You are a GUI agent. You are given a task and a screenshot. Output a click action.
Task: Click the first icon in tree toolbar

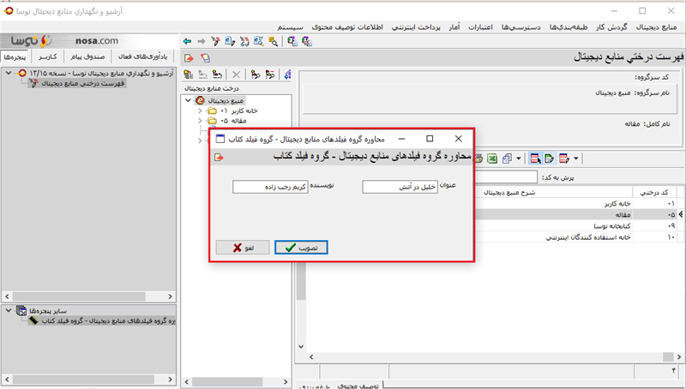click(190, 75)
